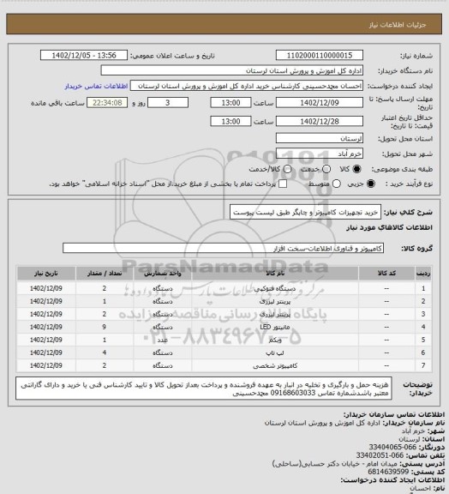Viewport: 449px width, 494px height.
Task: Select the خدمت radio button
Action: 326,169
